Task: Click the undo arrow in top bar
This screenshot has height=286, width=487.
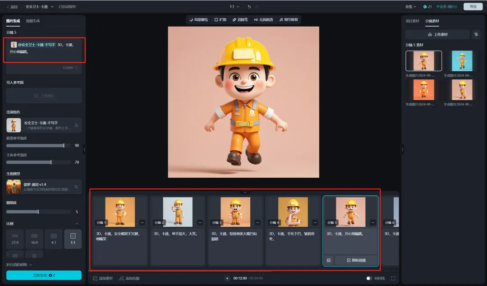Action: [x=249, y=7]
